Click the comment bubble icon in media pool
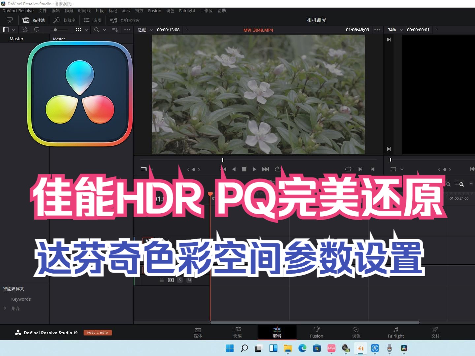Viewport: 475px width, 356px height. coord(37,30)
